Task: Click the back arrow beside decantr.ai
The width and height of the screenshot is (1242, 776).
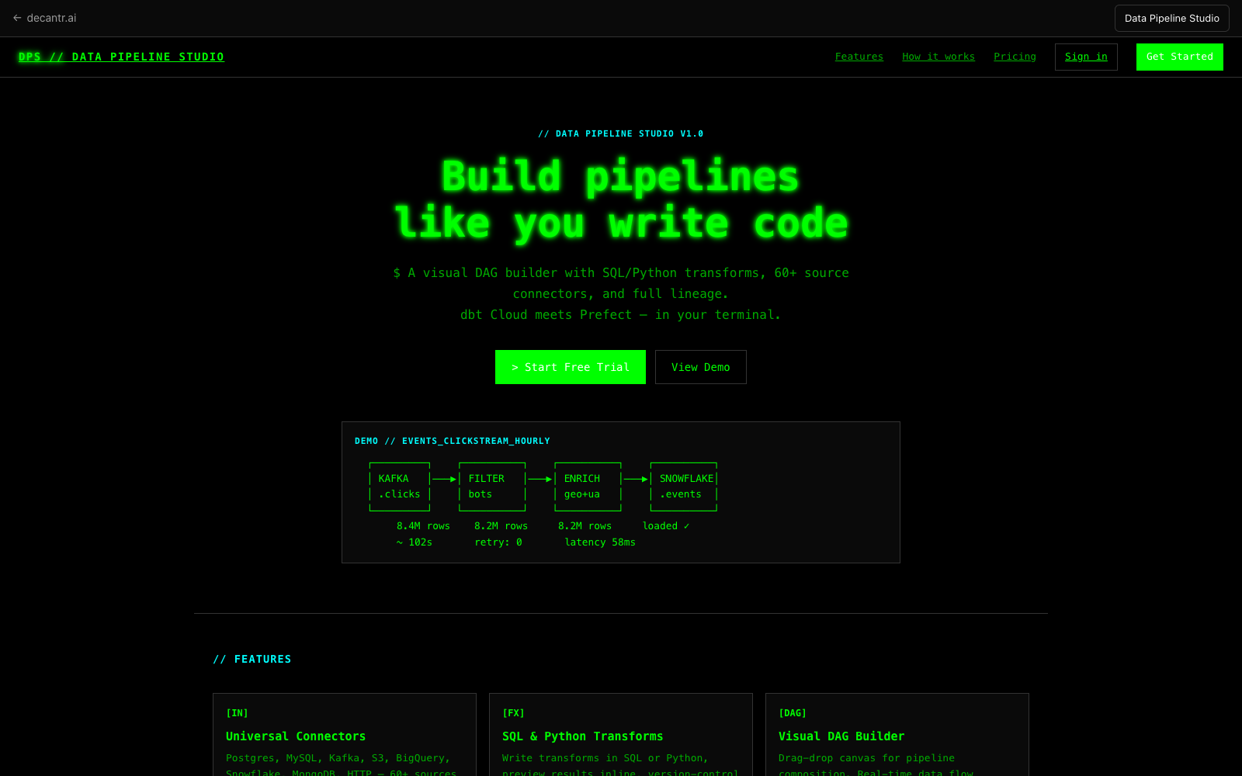Action: [x=17, y=18]
